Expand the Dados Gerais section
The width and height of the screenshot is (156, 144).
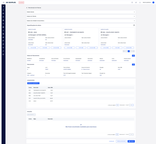(134, 12)
